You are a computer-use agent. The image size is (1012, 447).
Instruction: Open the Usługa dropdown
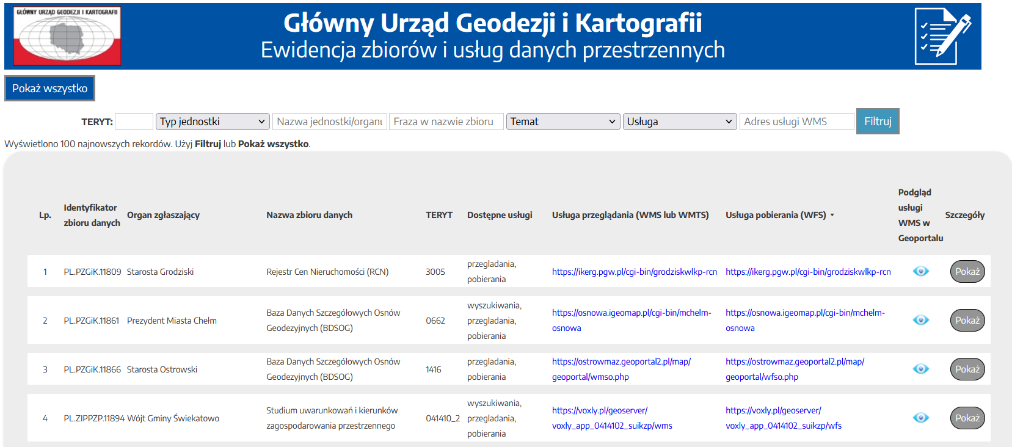679,122
